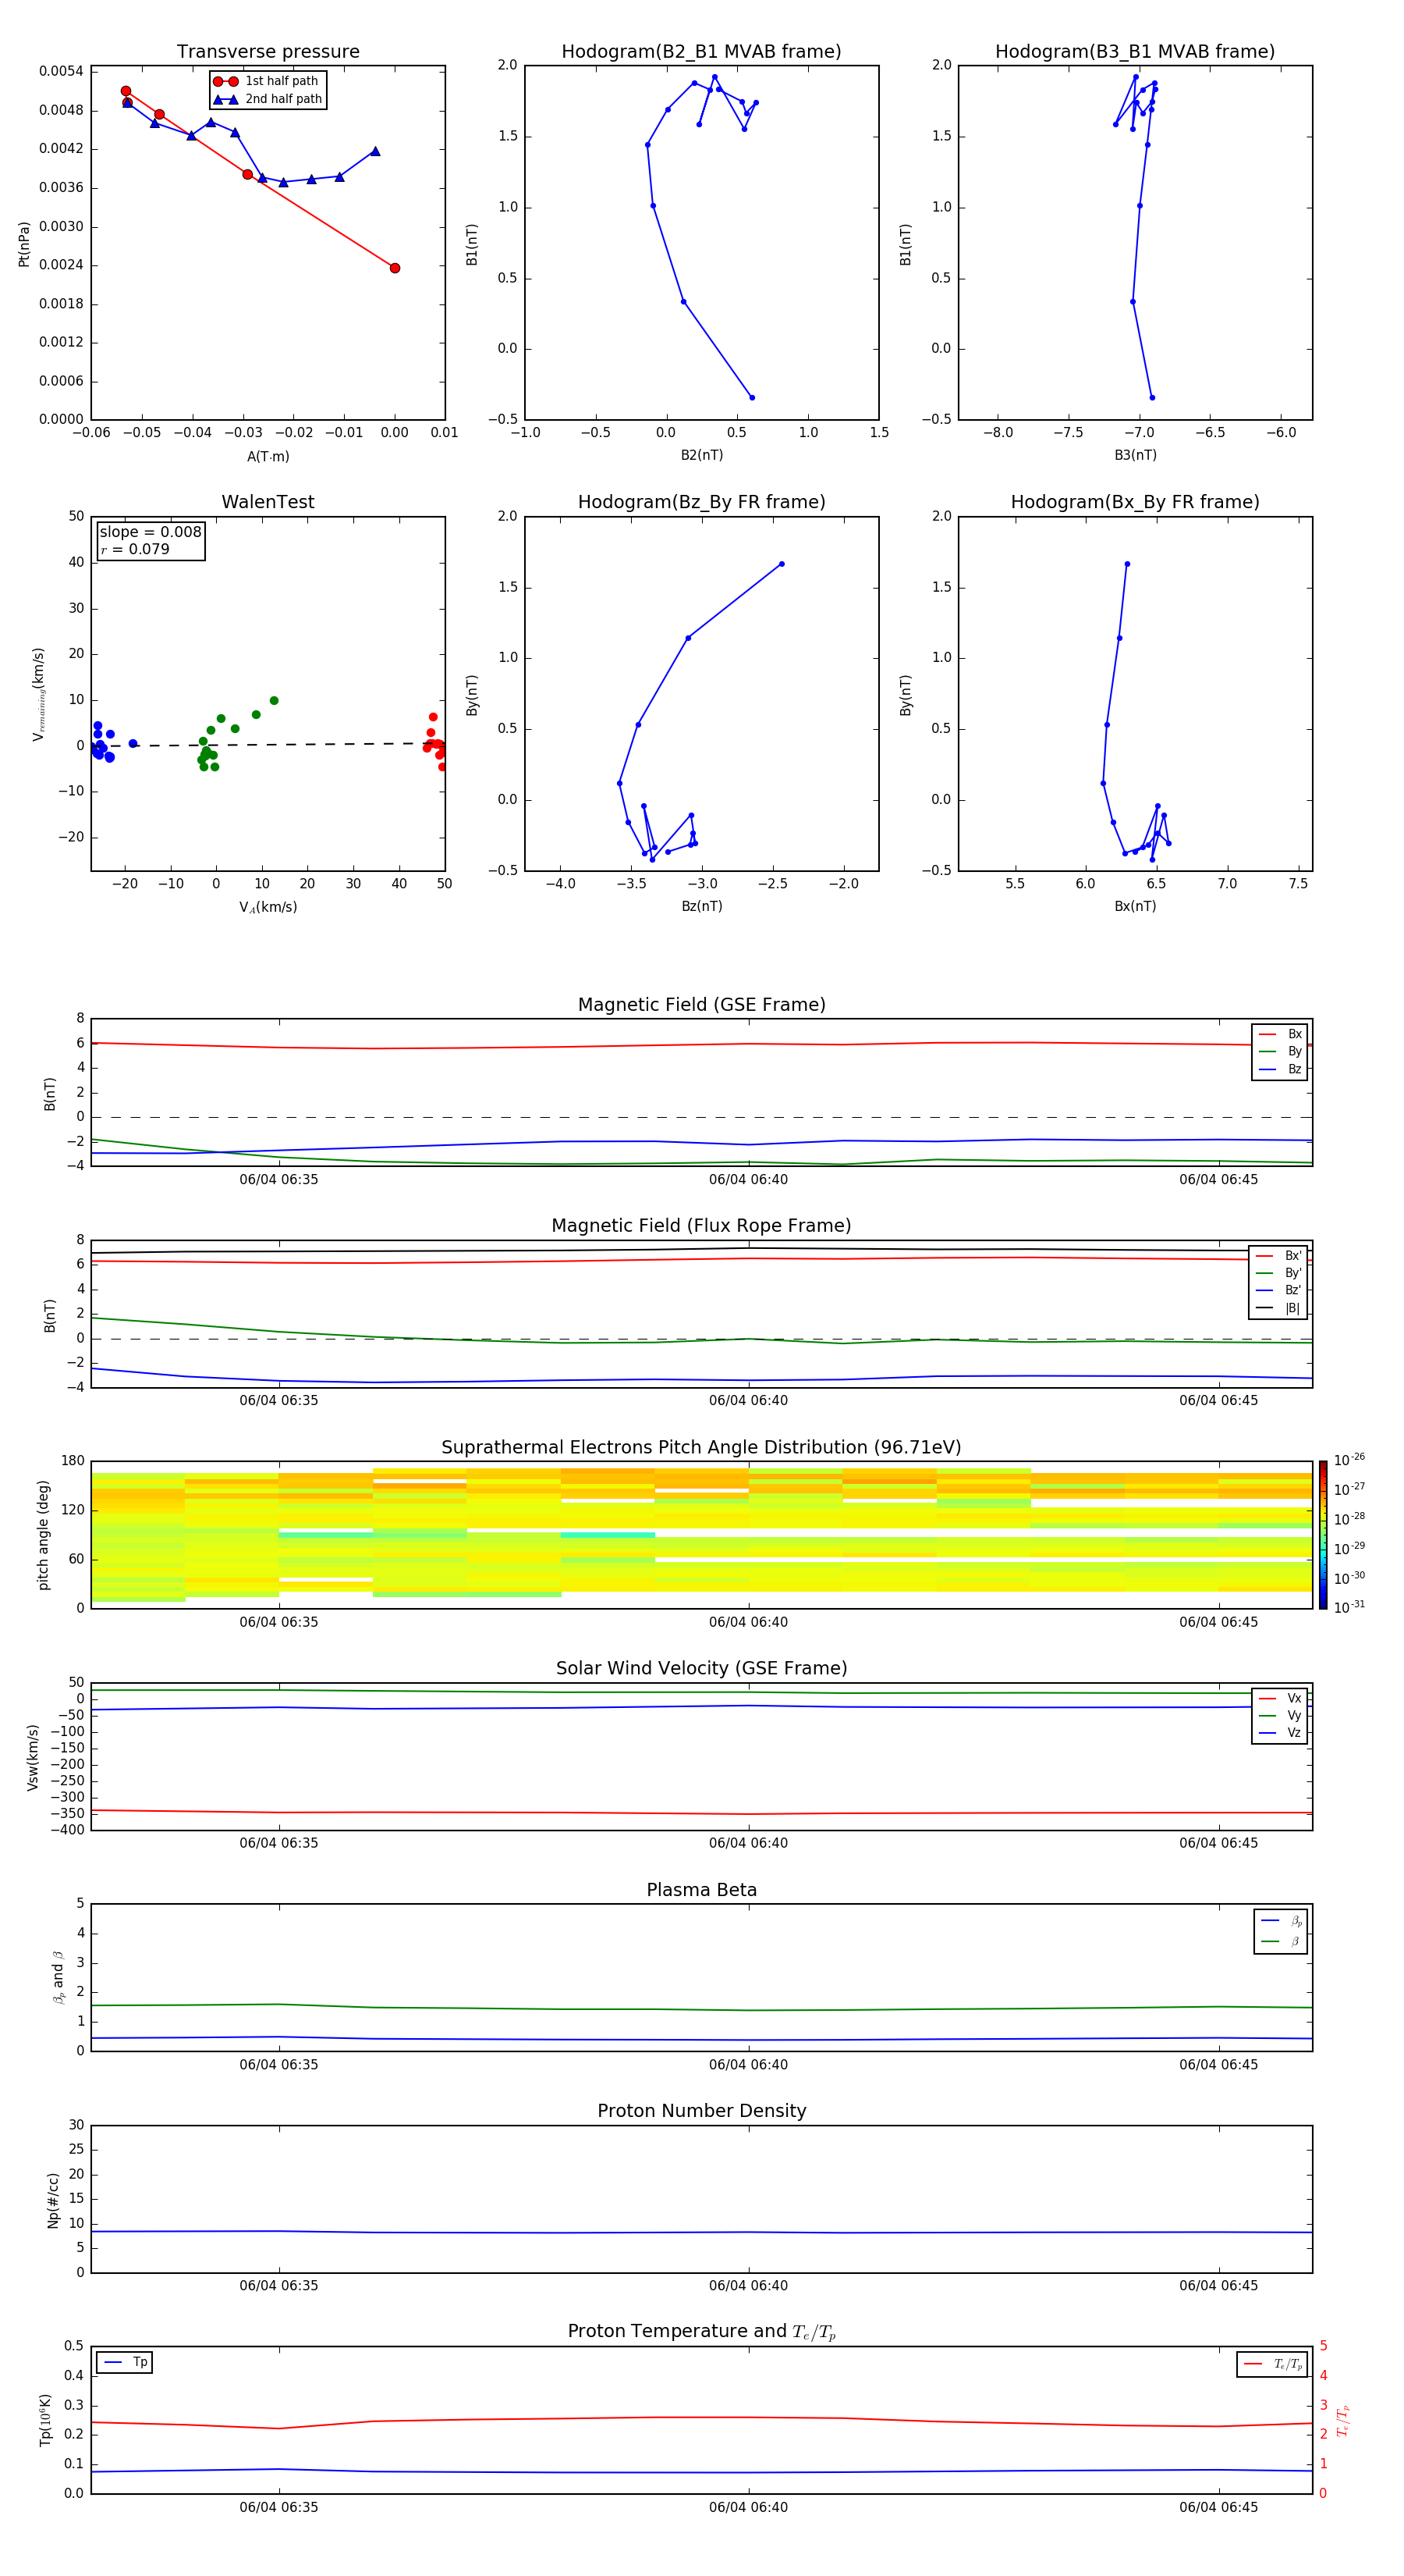Click "06/04 06:45" tick under Plasma Beta panel

click(1218, 2064)
